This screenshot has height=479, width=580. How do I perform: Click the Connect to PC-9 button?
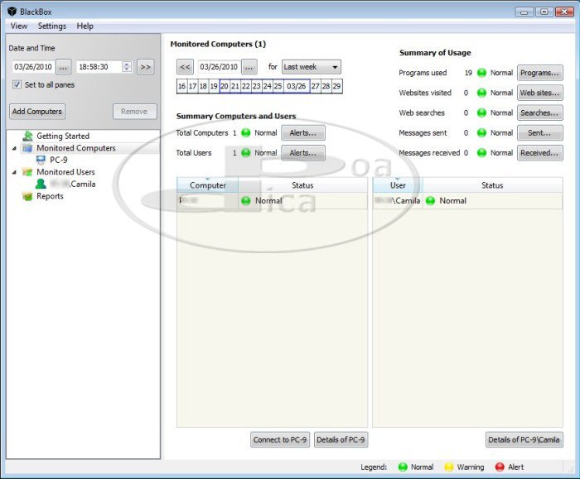[x=280, y=440]
